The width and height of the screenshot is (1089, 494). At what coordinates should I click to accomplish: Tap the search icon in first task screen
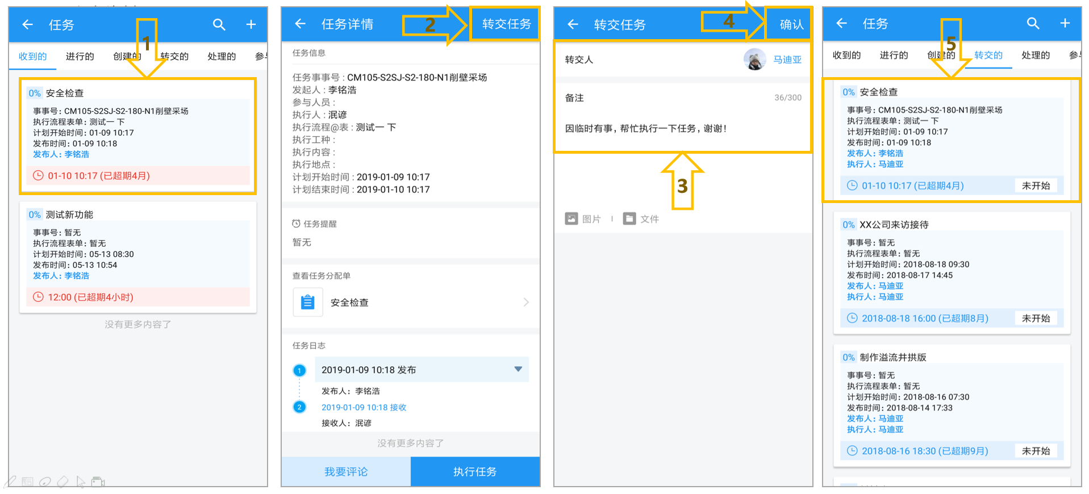(219, 24)
